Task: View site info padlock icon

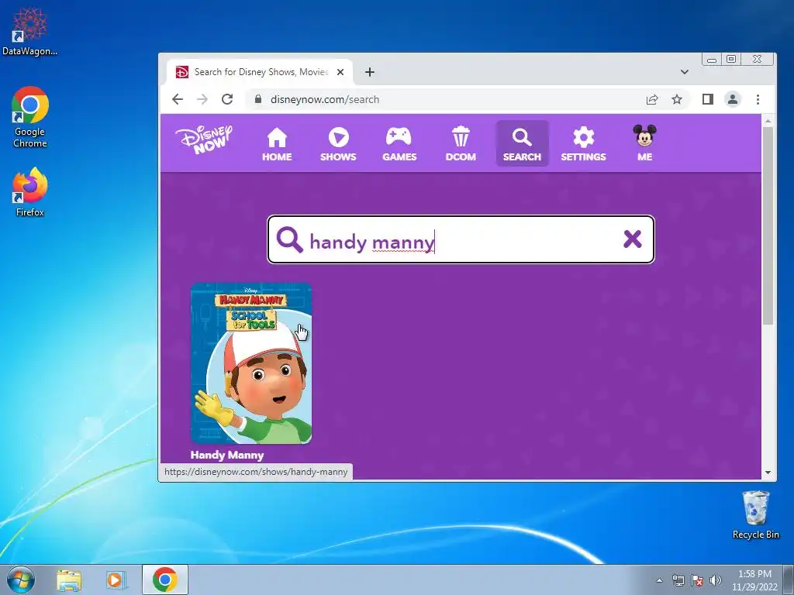Action: [x=258, y=99]
